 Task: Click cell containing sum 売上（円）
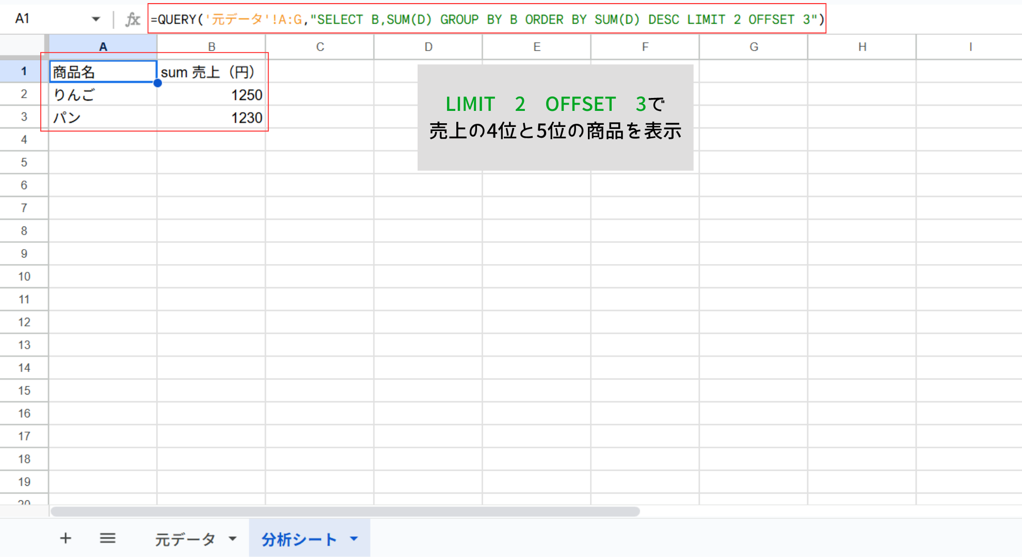pos(212,72)
